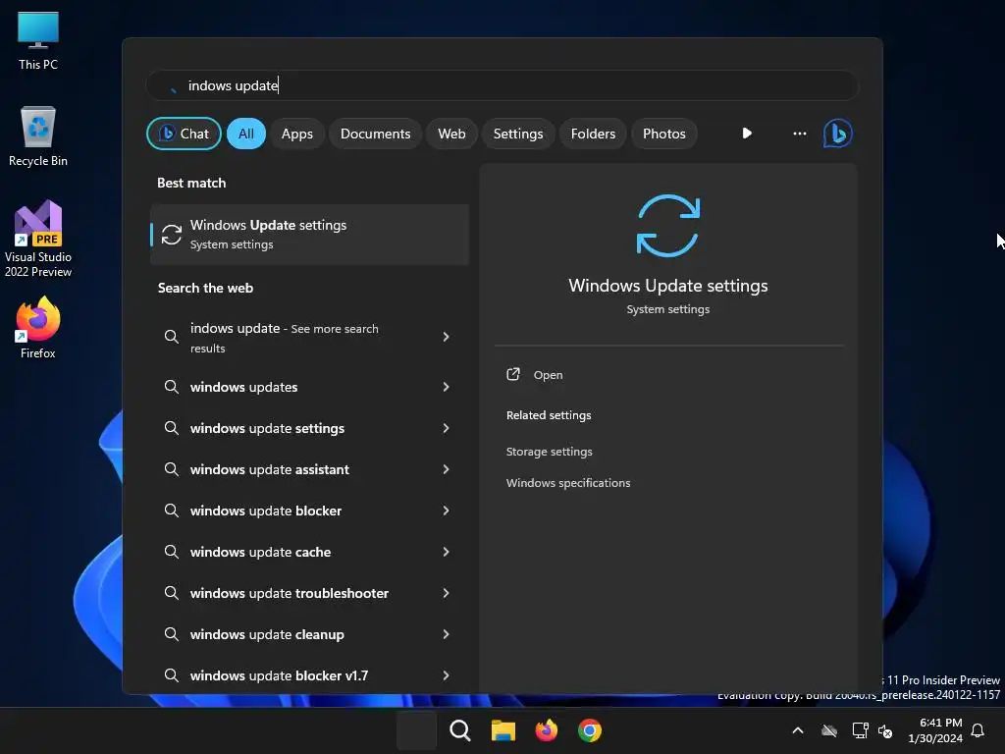
Task: Filter results by Folders
Action: (x=593, y=134)
